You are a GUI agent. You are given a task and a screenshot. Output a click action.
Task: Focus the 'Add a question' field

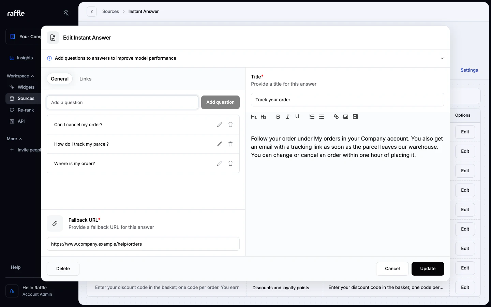click(x=122, y=102)
